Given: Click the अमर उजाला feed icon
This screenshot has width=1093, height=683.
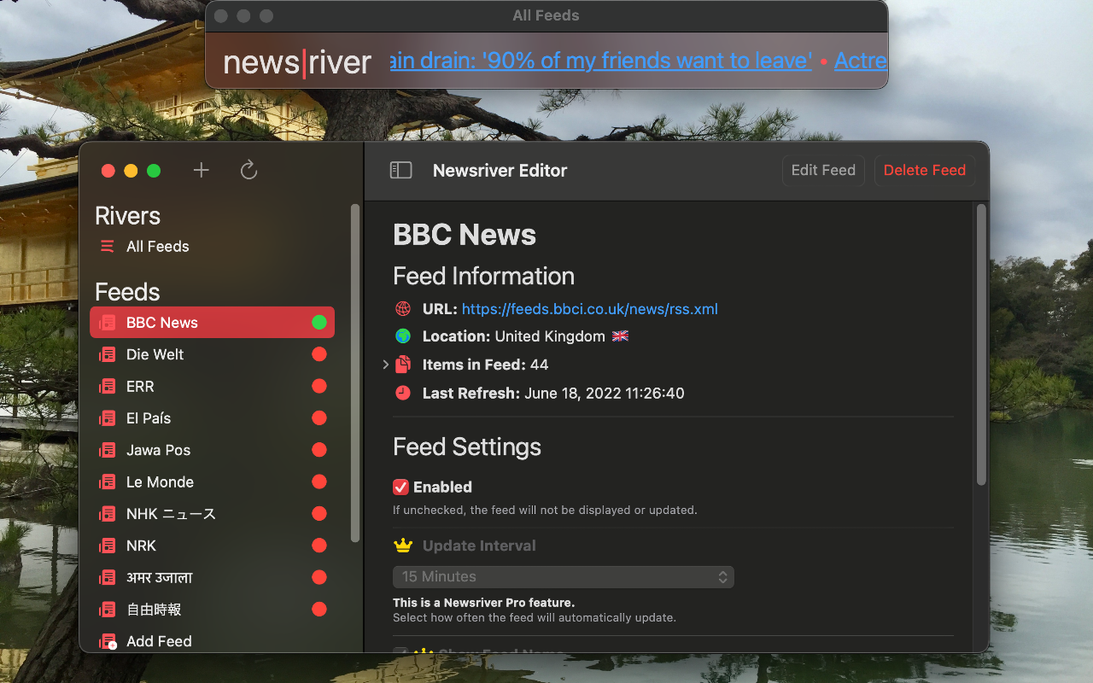Looking at the screenshot, I should (x=108, y=578).
